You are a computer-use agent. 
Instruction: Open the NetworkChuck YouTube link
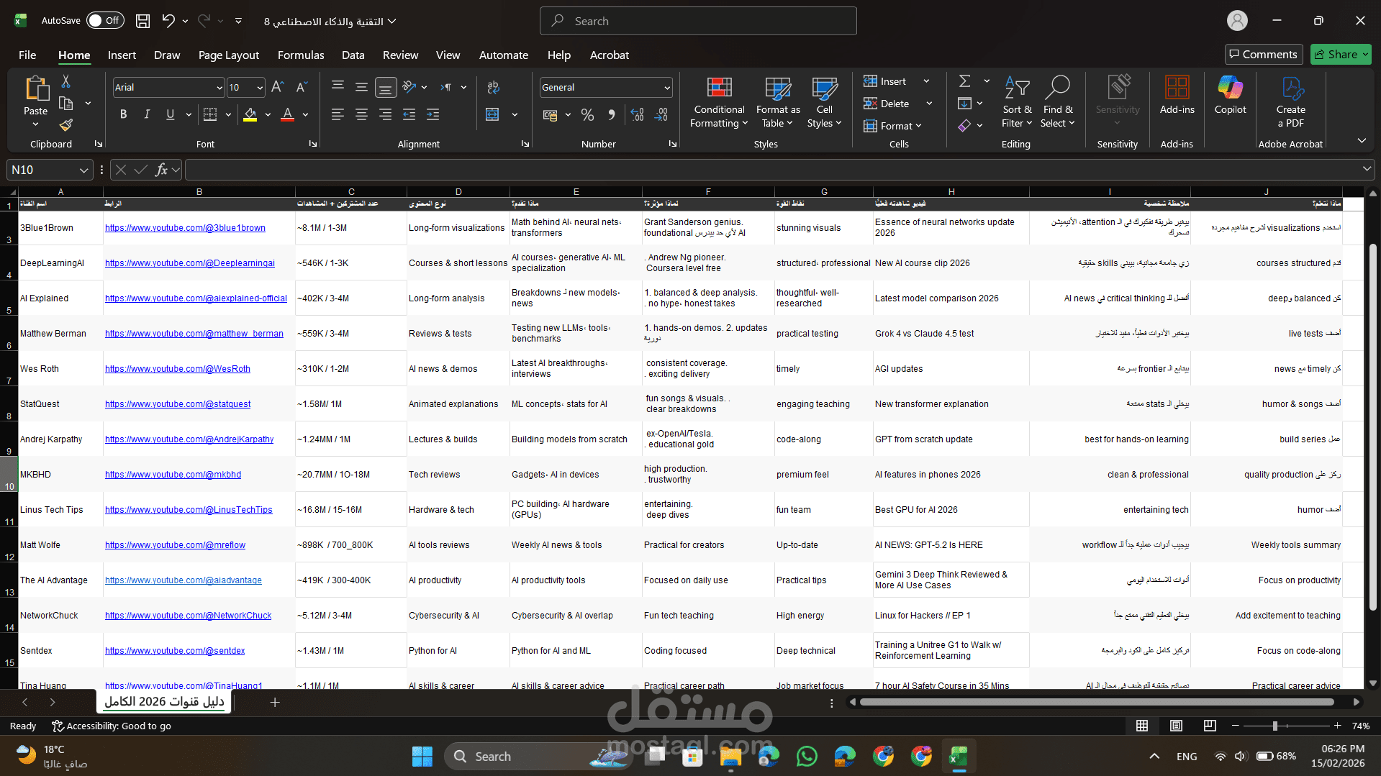click(188, 616)
